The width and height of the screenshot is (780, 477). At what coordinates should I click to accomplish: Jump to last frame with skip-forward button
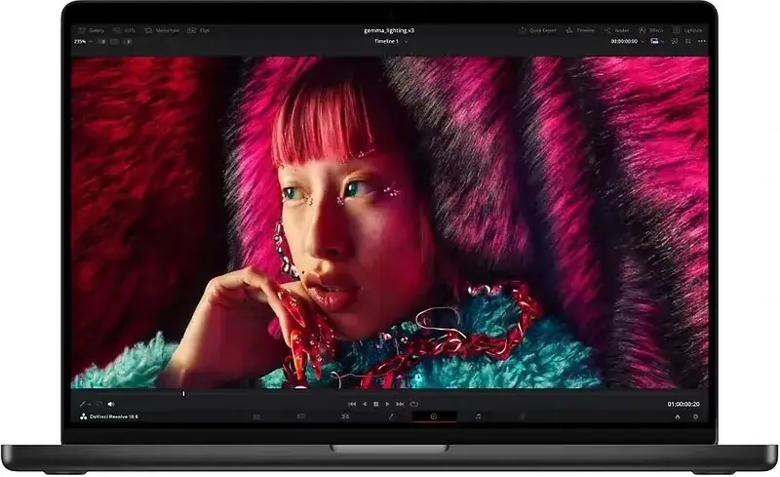point(400,404)
